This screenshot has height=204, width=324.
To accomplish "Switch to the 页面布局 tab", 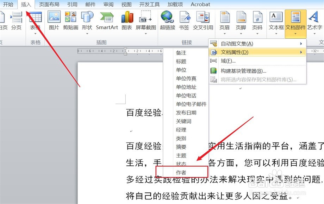I will click(x=49, y=4).
